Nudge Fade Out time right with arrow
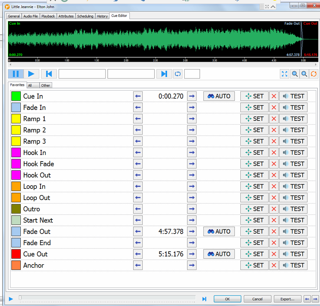The height and width of the screenshot is (306, 320). point(192,231)
